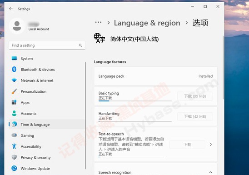
Task: Click the main content vertical scrollbar
Action: (223, 67)
